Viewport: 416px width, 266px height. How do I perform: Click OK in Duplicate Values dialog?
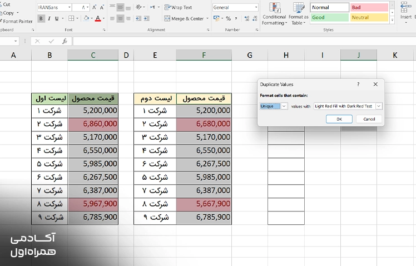click(339, 119)
